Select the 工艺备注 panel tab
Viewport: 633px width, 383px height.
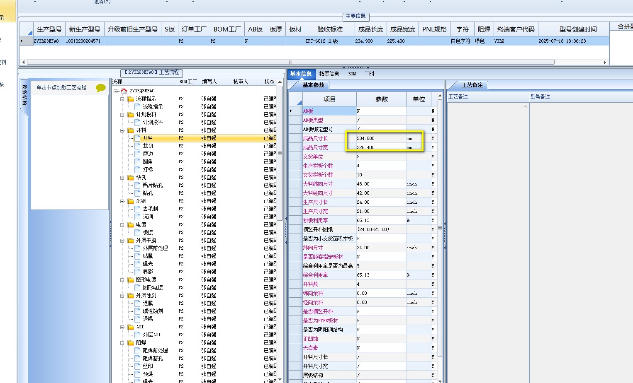[x=472, y=85]
